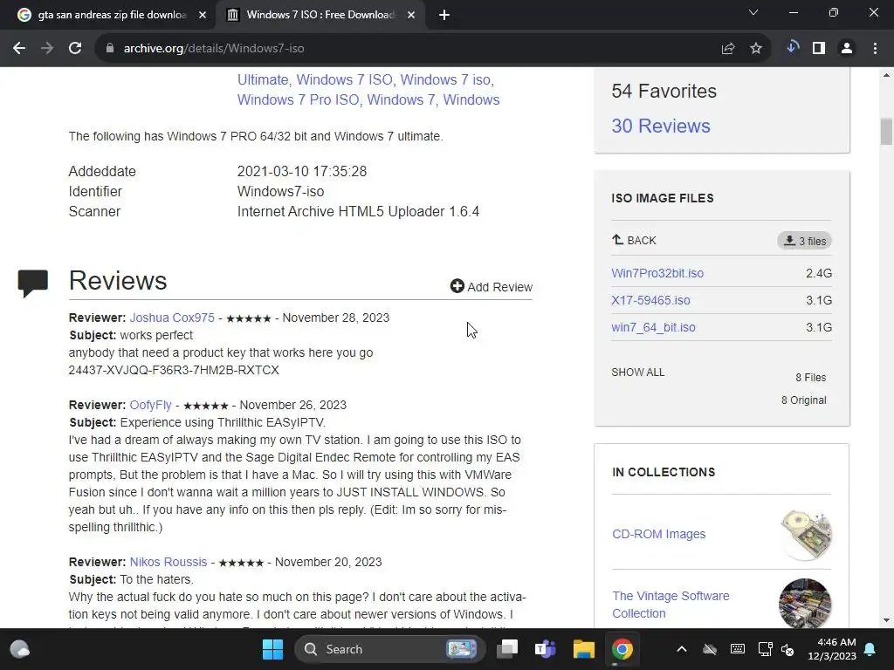Viewport: 894px width, 670px height.
Task: Go BACK in ISO image files list
Action: pyautogui.click(x=634, y=241)
